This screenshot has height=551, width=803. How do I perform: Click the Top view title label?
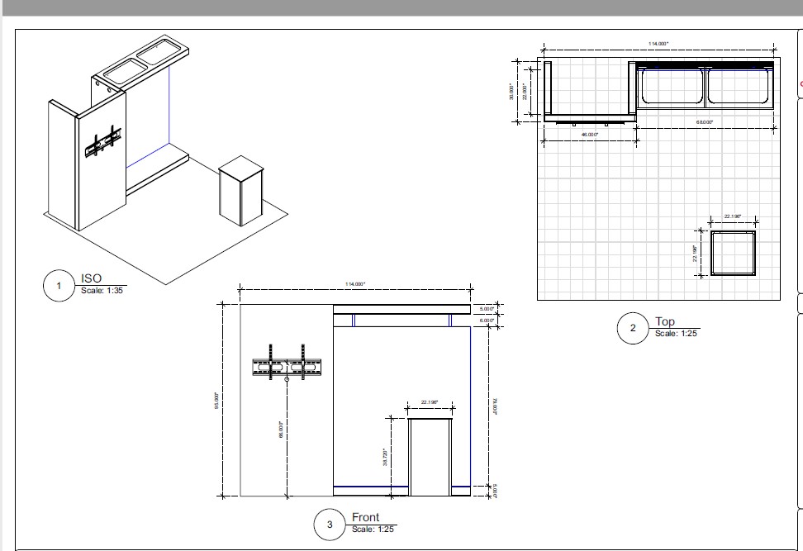click(664, 321)
